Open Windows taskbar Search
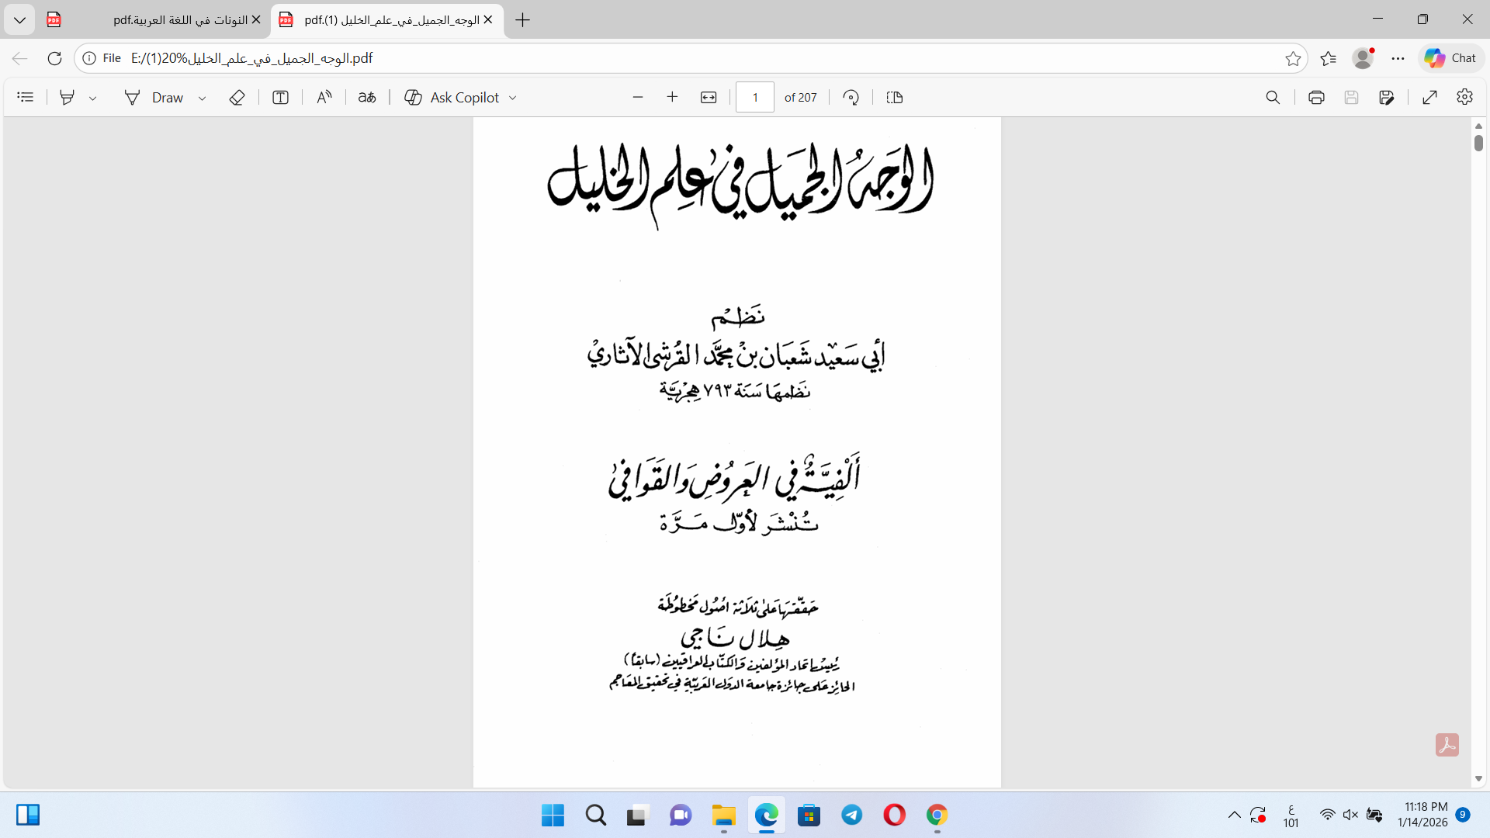Screen dimensions: 1490x838 (x=596, y=815)
